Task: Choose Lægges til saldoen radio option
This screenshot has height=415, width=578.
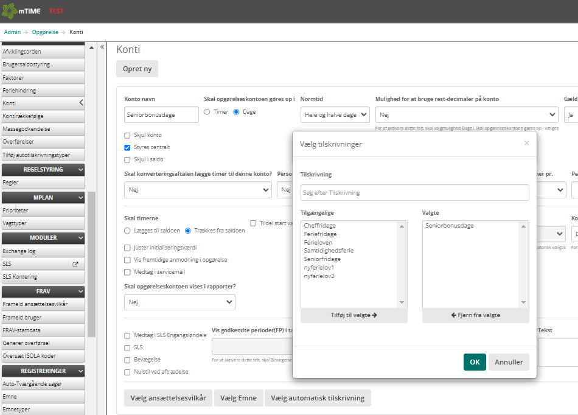Action: tap(128, 231)
